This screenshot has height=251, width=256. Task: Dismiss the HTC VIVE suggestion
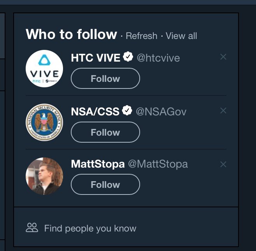click(x=223, y=57)
